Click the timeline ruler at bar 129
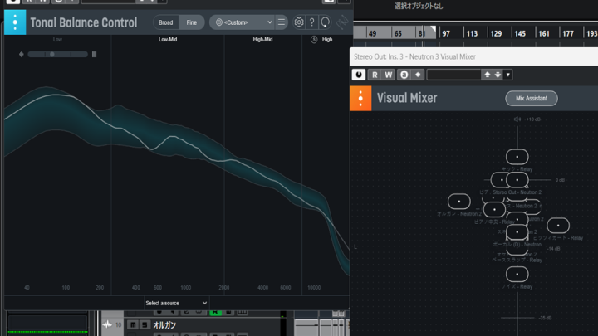 (x=496, y=33)
